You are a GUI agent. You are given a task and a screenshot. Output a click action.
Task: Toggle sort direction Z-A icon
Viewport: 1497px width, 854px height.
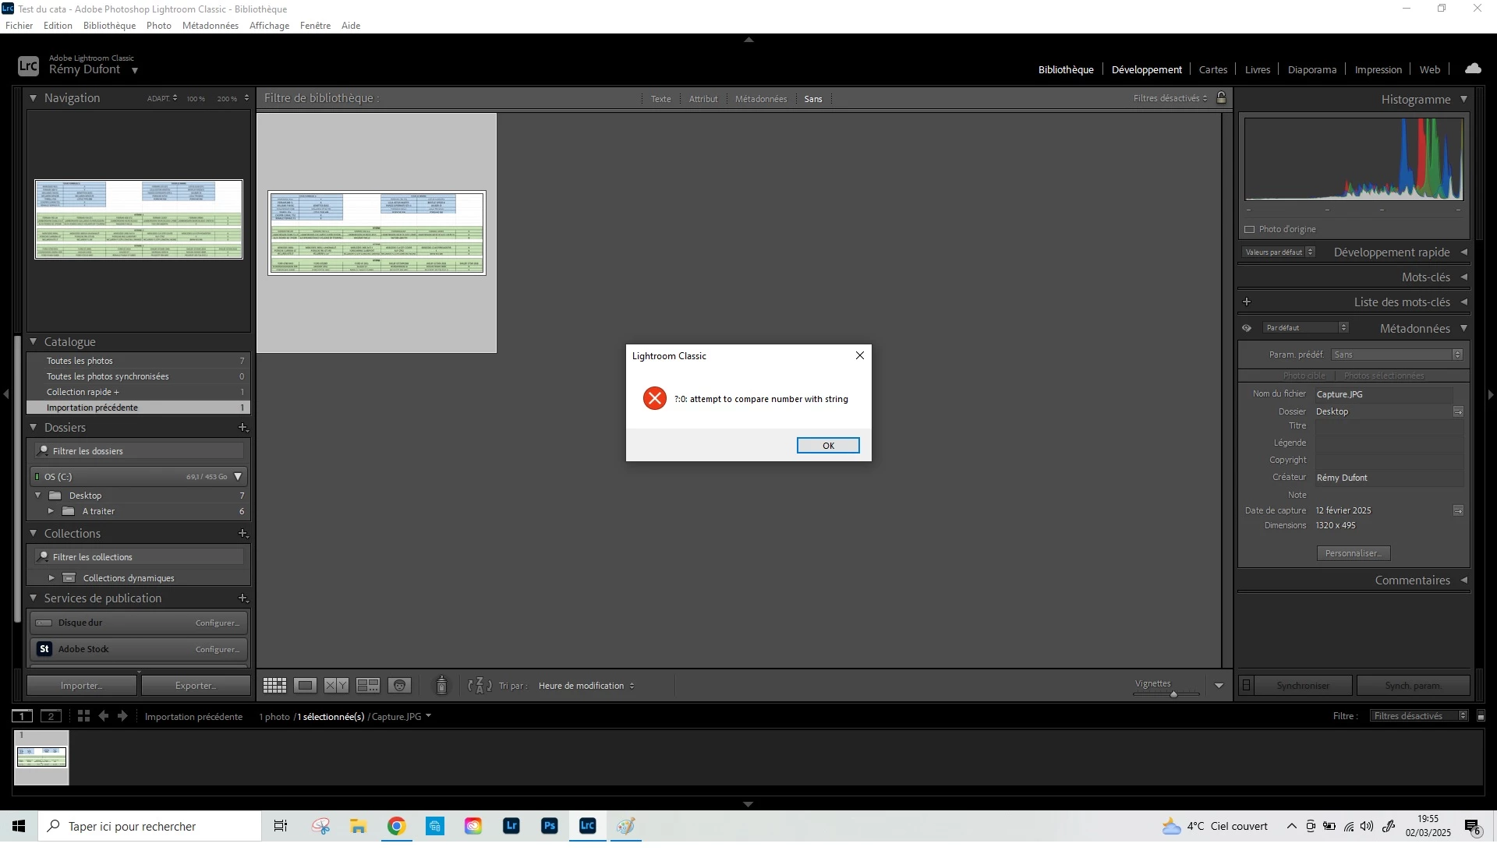[480, 686]
